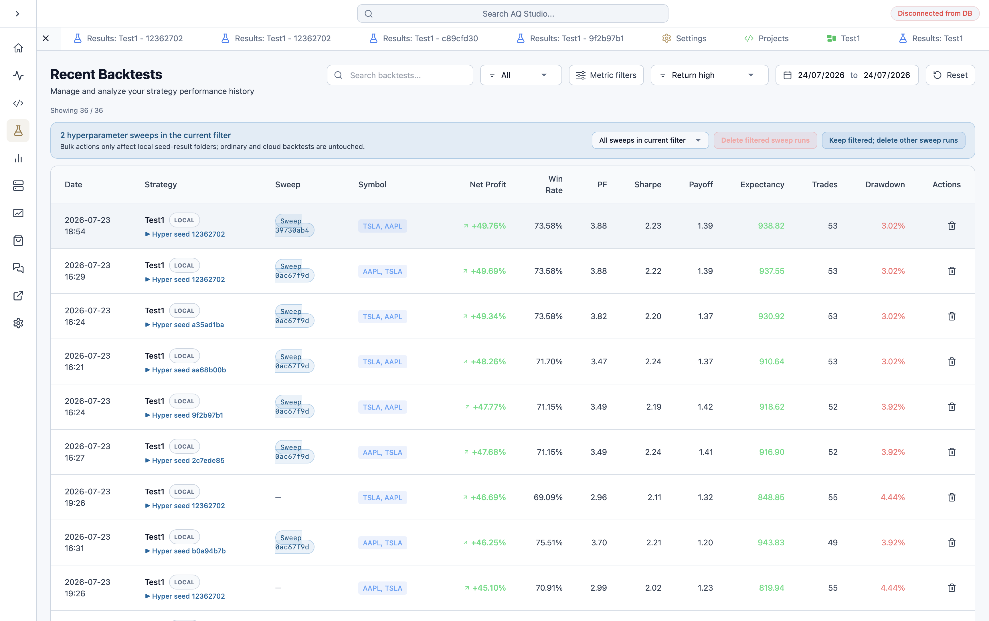Expand Hyper seed b0a94b7b details

[x=185, y=551]
